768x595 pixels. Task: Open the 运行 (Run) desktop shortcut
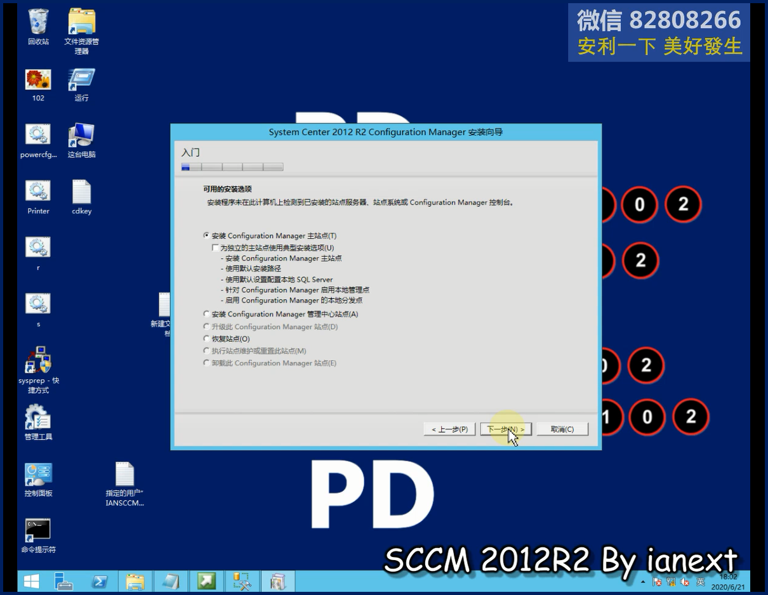click(81, 85)
